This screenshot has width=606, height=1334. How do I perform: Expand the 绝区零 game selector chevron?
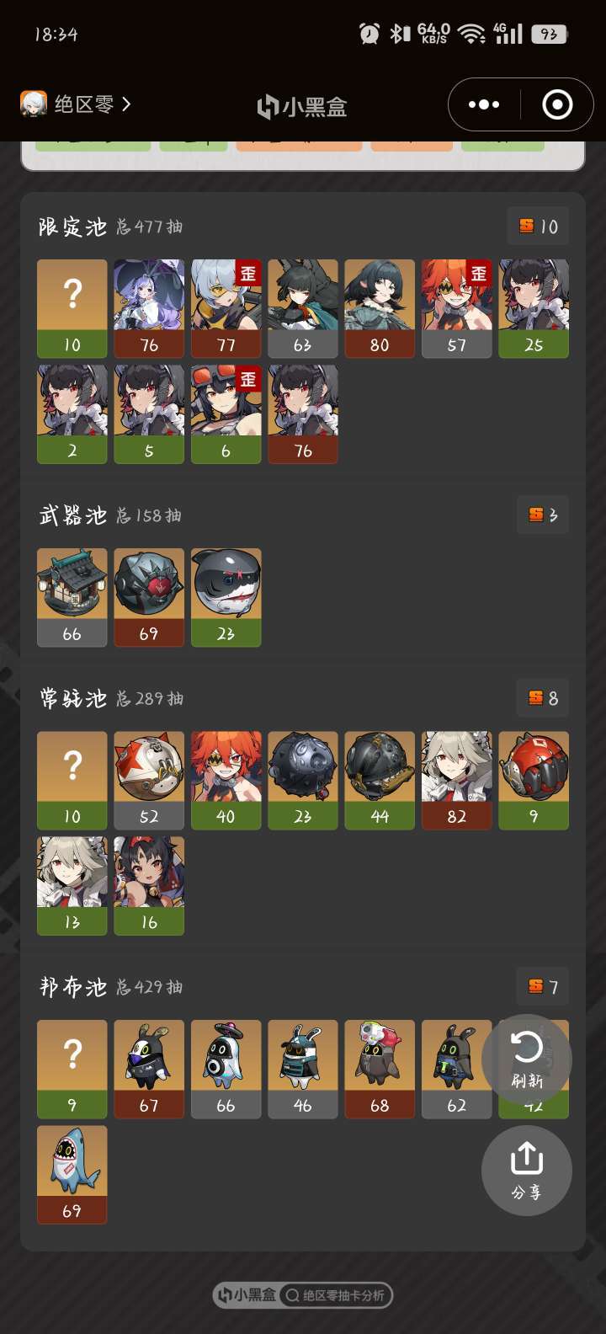pyautogui.click(x=126, y=104)
